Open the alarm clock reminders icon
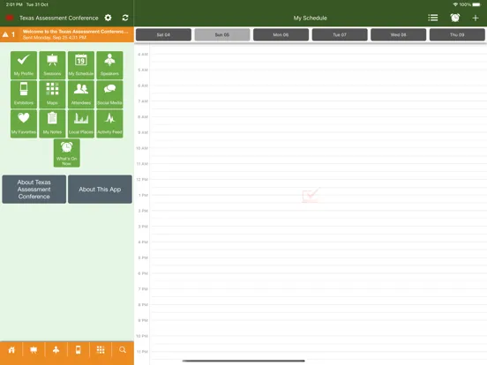 [455, 18]
